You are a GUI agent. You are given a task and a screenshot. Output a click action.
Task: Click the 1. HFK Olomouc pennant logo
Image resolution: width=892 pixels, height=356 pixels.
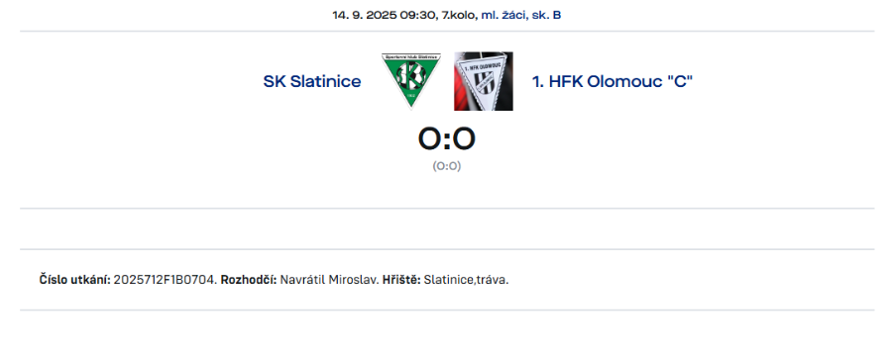click(x=484, y=81)
